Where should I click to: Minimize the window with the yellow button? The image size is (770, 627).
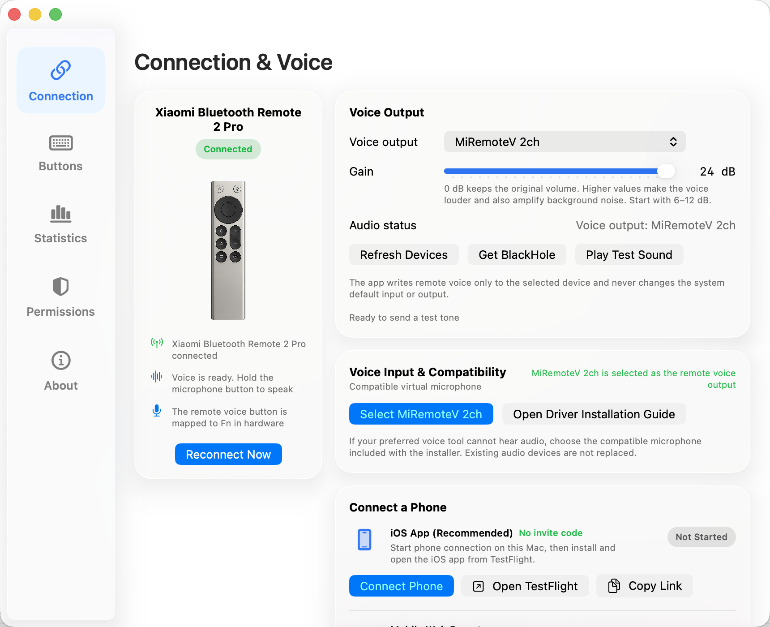pyautogui.click(x=35, y=14)
